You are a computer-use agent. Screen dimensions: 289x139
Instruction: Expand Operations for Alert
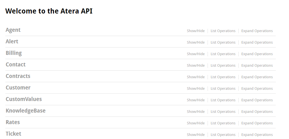257,42
